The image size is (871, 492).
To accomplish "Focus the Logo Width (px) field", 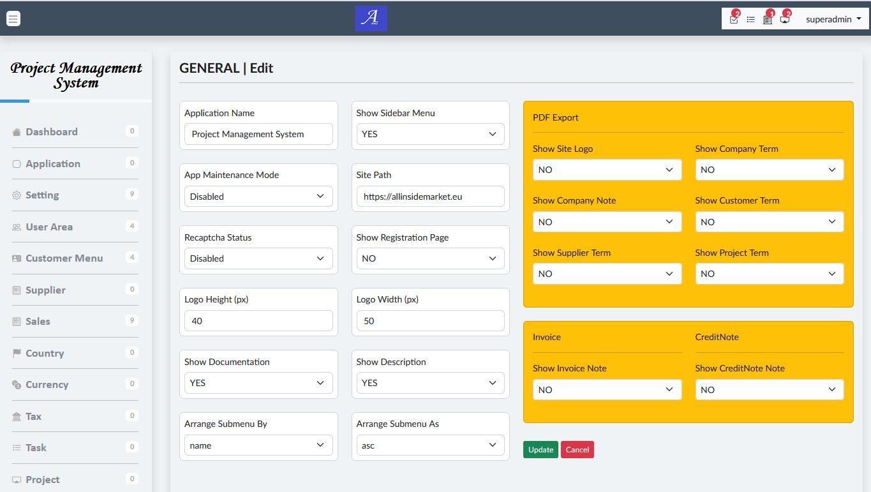I will click(431, 321).
